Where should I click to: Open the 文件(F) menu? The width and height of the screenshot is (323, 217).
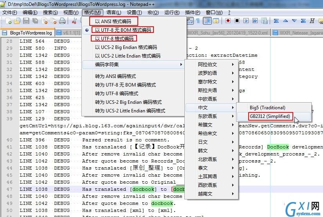(x=10, y=13)
